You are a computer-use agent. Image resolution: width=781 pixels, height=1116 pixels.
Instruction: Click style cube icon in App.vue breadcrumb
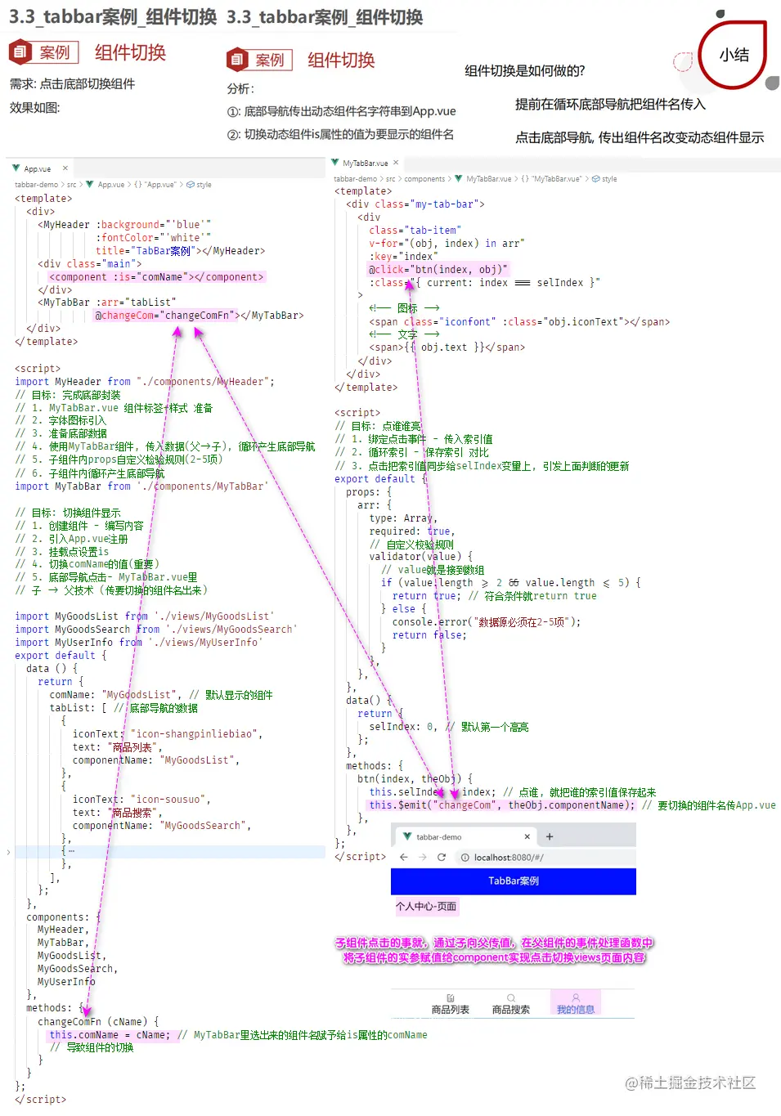(191, 185)
